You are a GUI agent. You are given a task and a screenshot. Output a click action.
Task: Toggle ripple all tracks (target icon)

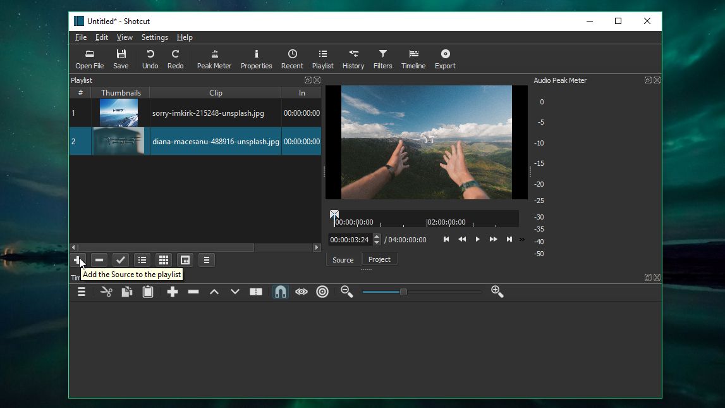click(x=322, y=292)
